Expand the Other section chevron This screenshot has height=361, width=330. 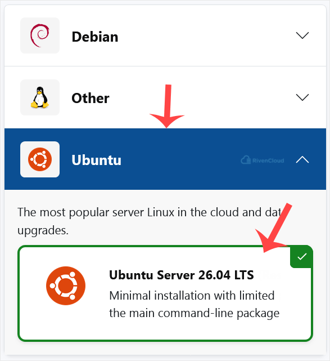pos(302,97)
